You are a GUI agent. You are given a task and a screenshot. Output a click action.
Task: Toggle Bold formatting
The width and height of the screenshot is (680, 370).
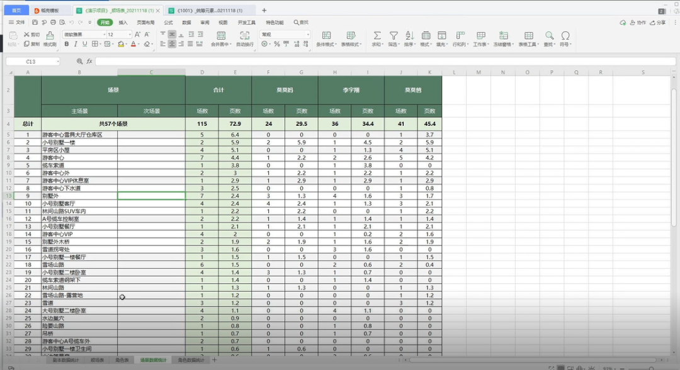(x=66, y=44)
